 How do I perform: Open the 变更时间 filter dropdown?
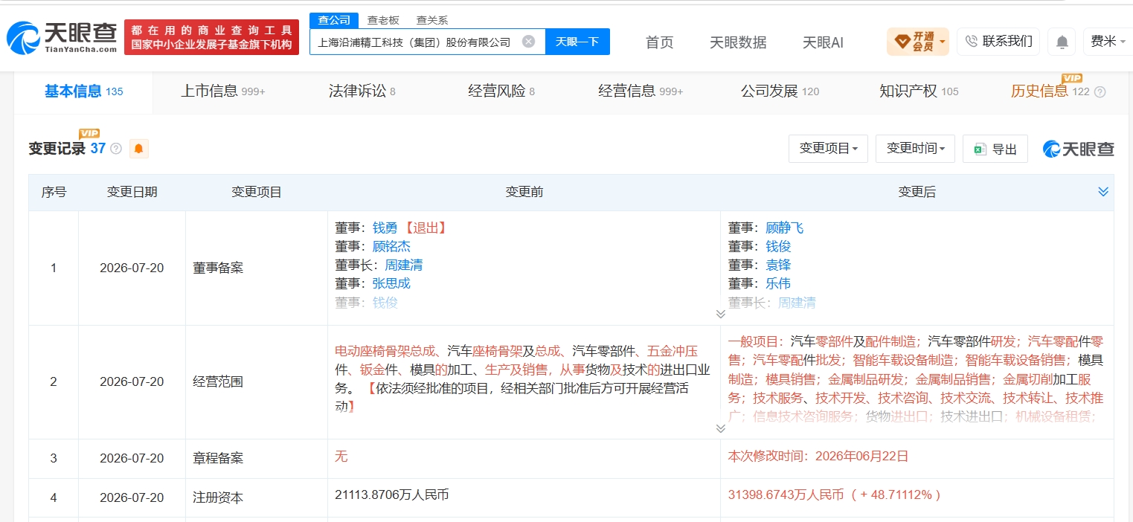tap(915, 149)
